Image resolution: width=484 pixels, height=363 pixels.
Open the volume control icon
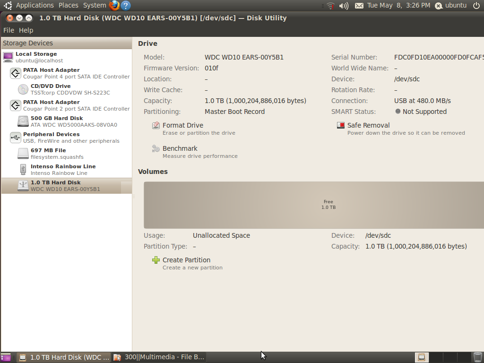[x=344, y=6]
